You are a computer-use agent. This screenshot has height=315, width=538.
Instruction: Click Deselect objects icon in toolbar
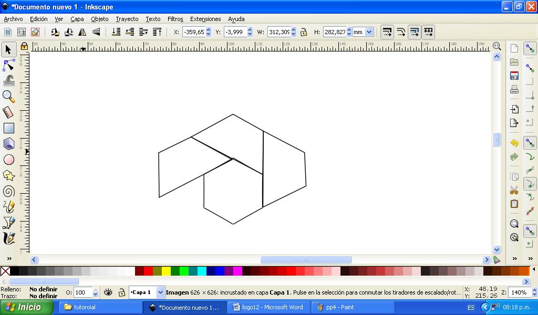[x=35, y=32]
